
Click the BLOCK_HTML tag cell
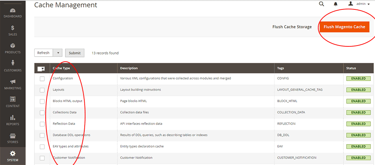[x=287, y=101]
